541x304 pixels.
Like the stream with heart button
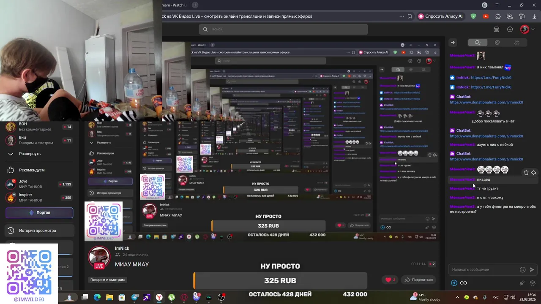pos(390,280)
